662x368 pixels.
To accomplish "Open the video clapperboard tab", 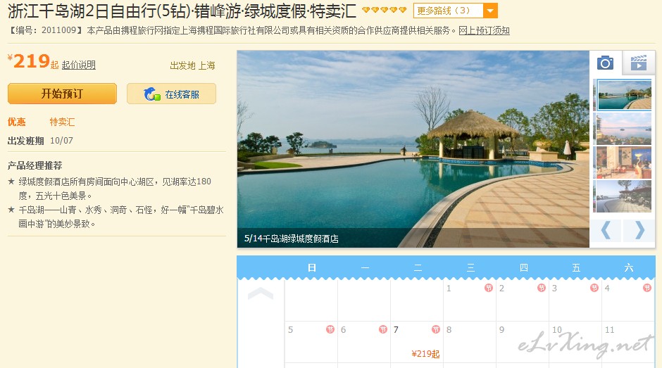I will [638, 63].
